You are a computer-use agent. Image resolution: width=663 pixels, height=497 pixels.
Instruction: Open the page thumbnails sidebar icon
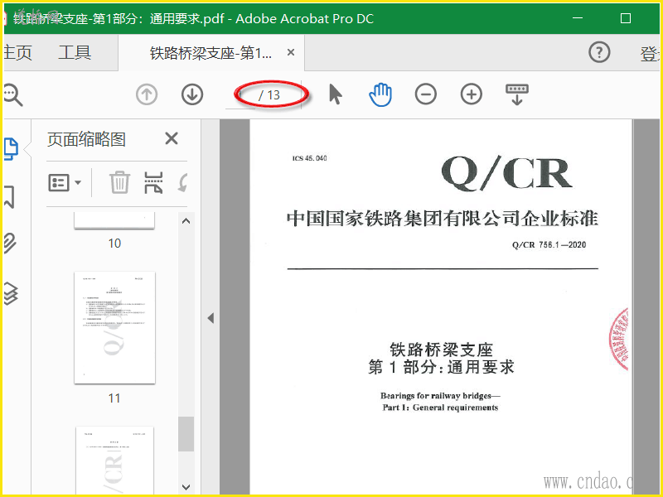click(x=11, y=149)
